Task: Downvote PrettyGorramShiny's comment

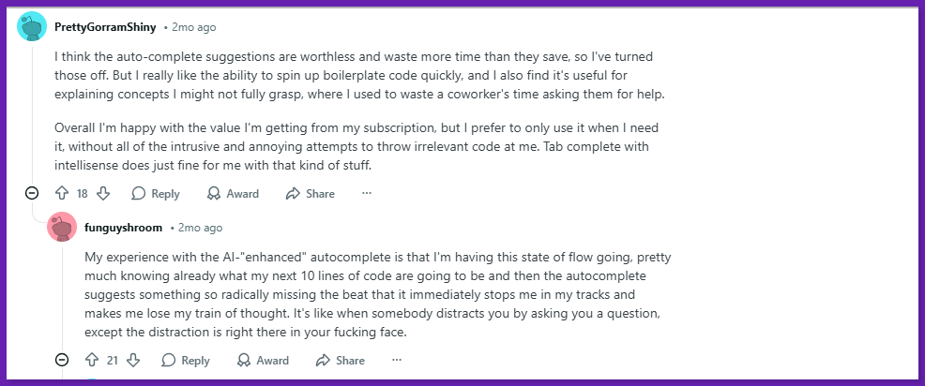Action: pyautogui.click(x=103, y=193)
